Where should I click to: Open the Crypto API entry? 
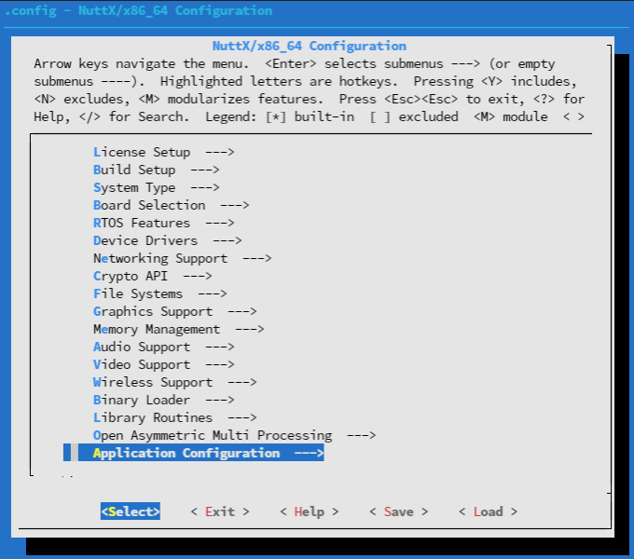click(x=152, y=276)
